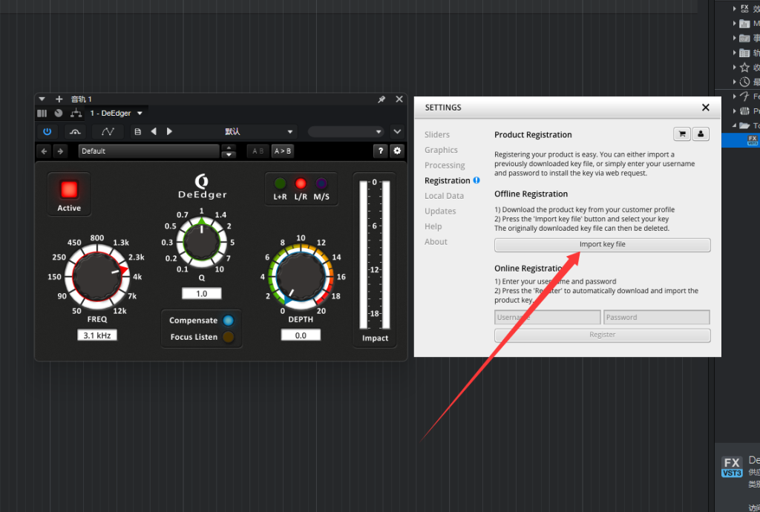Click the DEPTH knob
The image size is (760, 512).
(301, 277)
